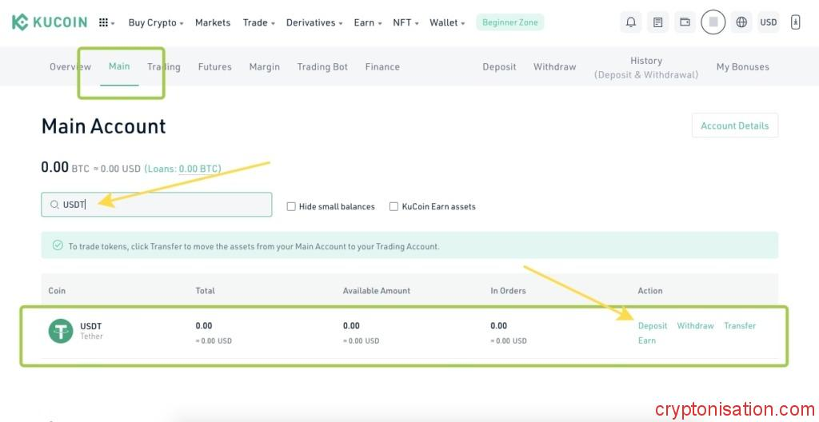Open the user profile avatar
The height and width of the screenshot is (422, 819).
713,22
